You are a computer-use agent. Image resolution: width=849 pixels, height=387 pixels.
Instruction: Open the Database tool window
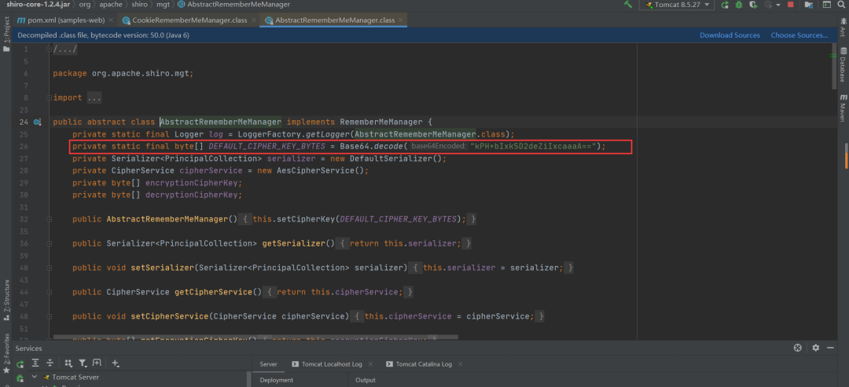click(x=843, y=65)
